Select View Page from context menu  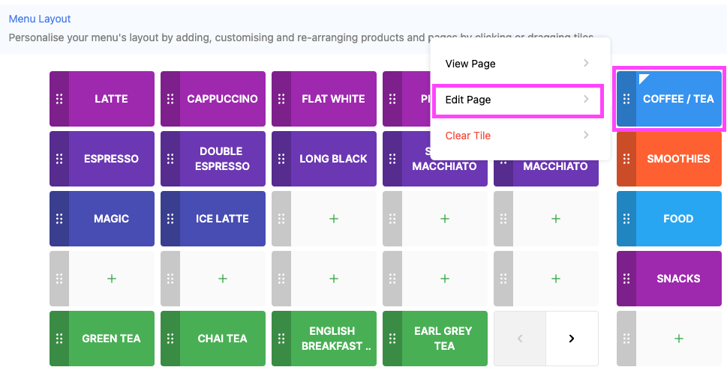pos(471,64)
